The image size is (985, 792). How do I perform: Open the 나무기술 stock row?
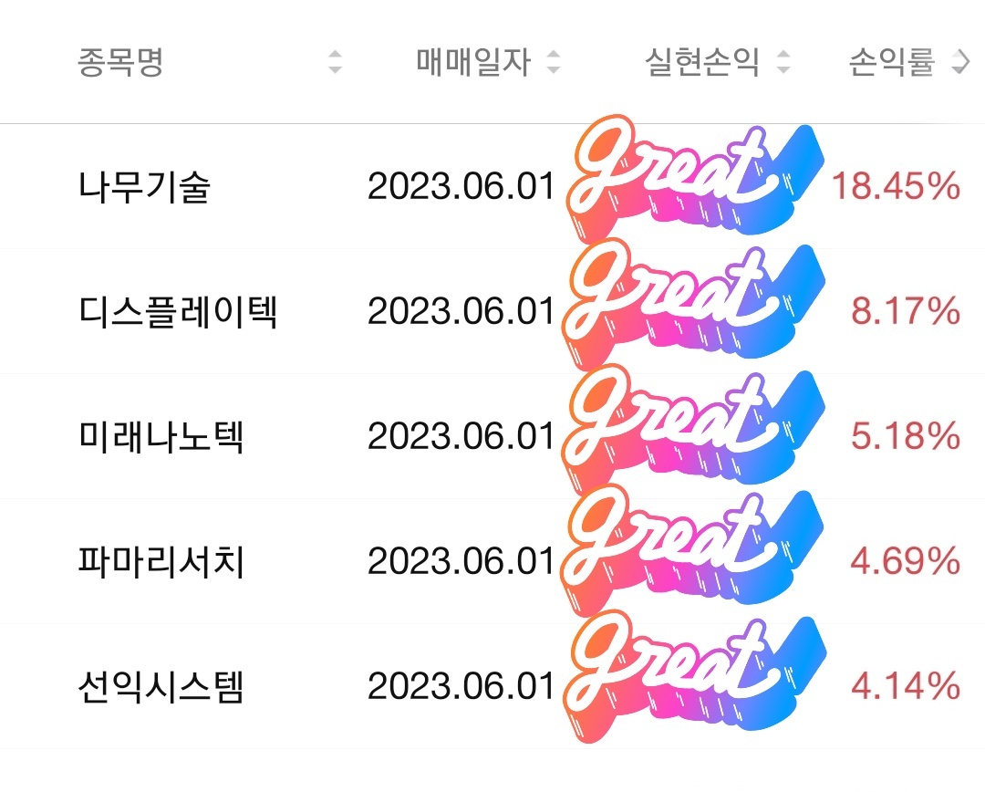point(493,186)
